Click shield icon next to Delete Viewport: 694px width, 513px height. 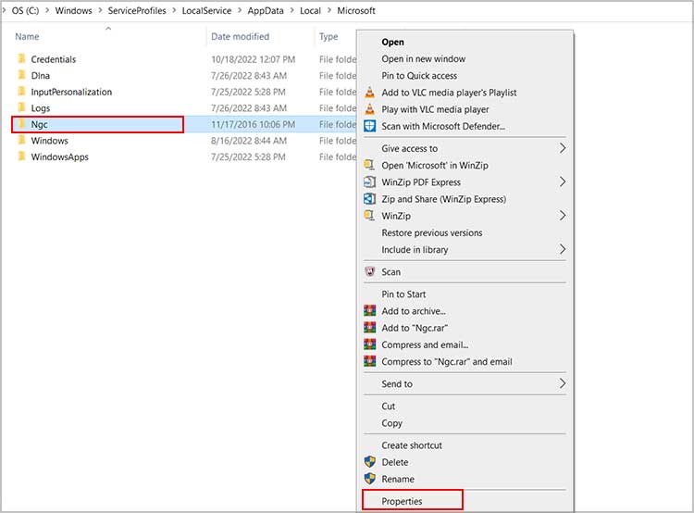(370, 462)
